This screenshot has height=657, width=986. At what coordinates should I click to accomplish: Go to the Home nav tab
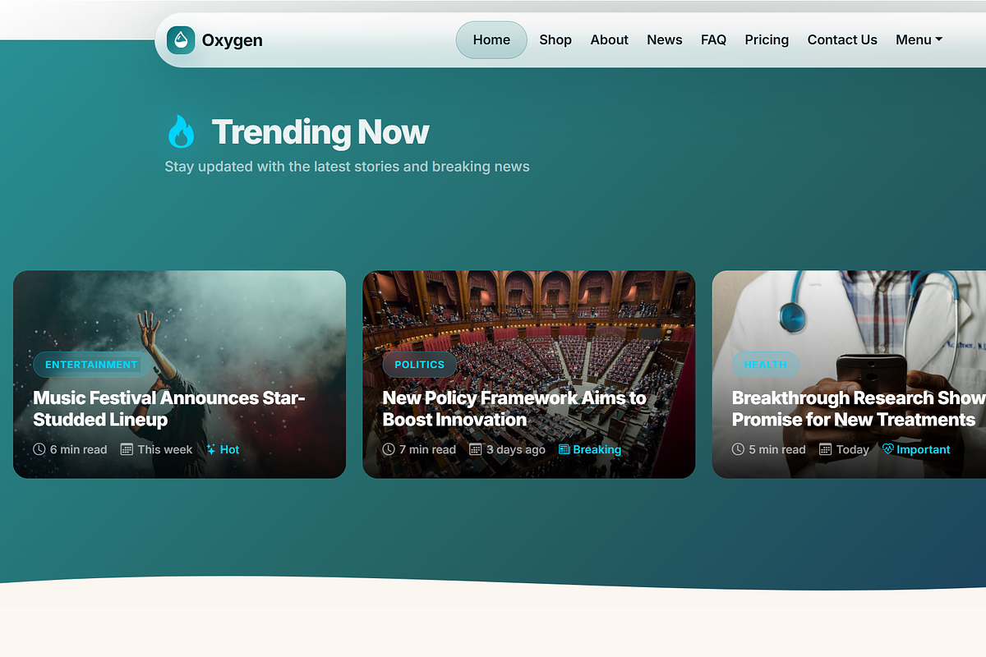[491, 39]
